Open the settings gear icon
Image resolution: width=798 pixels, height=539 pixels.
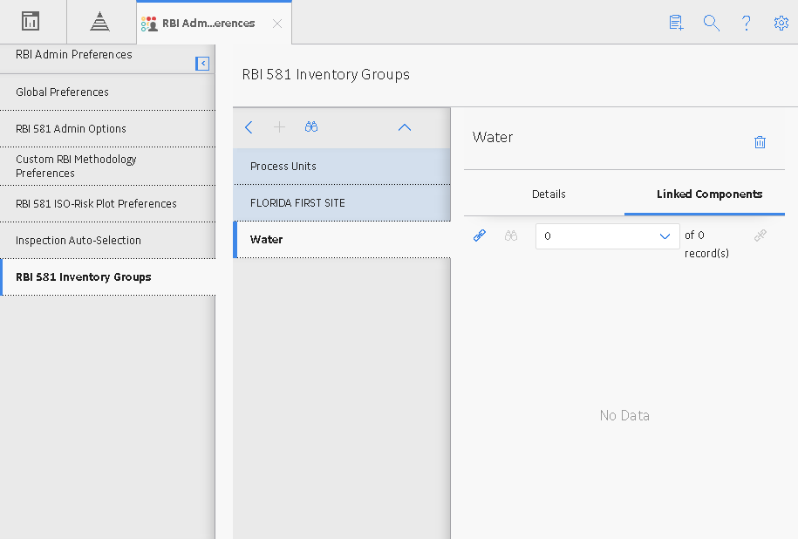point(781,23)
